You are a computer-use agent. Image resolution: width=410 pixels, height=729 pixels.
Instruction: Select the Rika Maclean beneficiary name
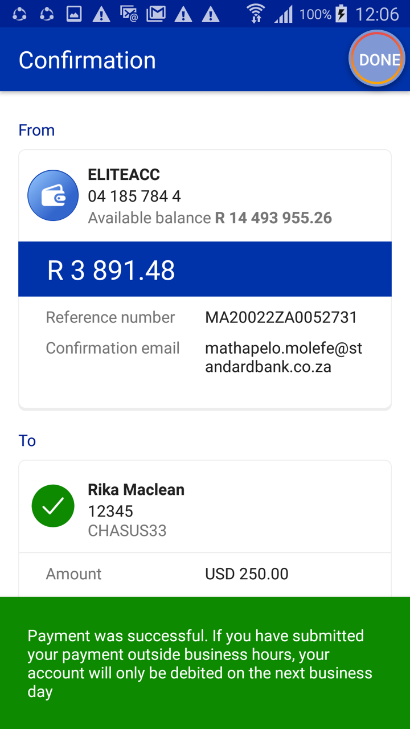click(136, 490)
